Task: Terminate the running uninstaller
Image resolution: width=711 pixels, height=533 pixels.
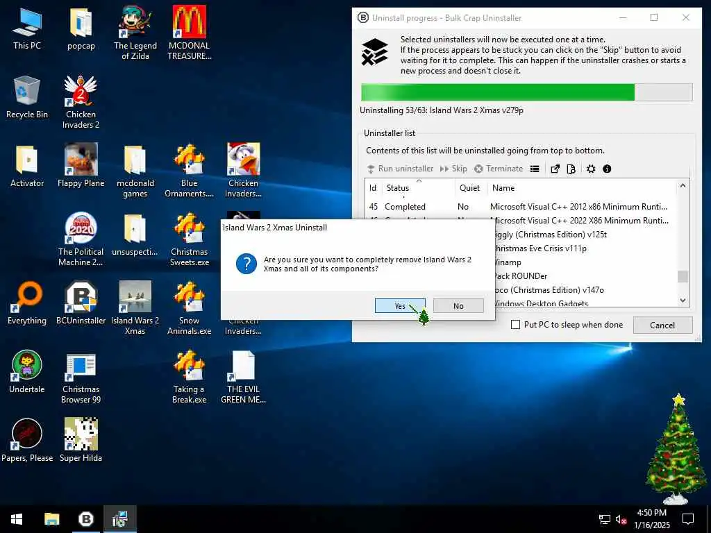Action: 499,169
